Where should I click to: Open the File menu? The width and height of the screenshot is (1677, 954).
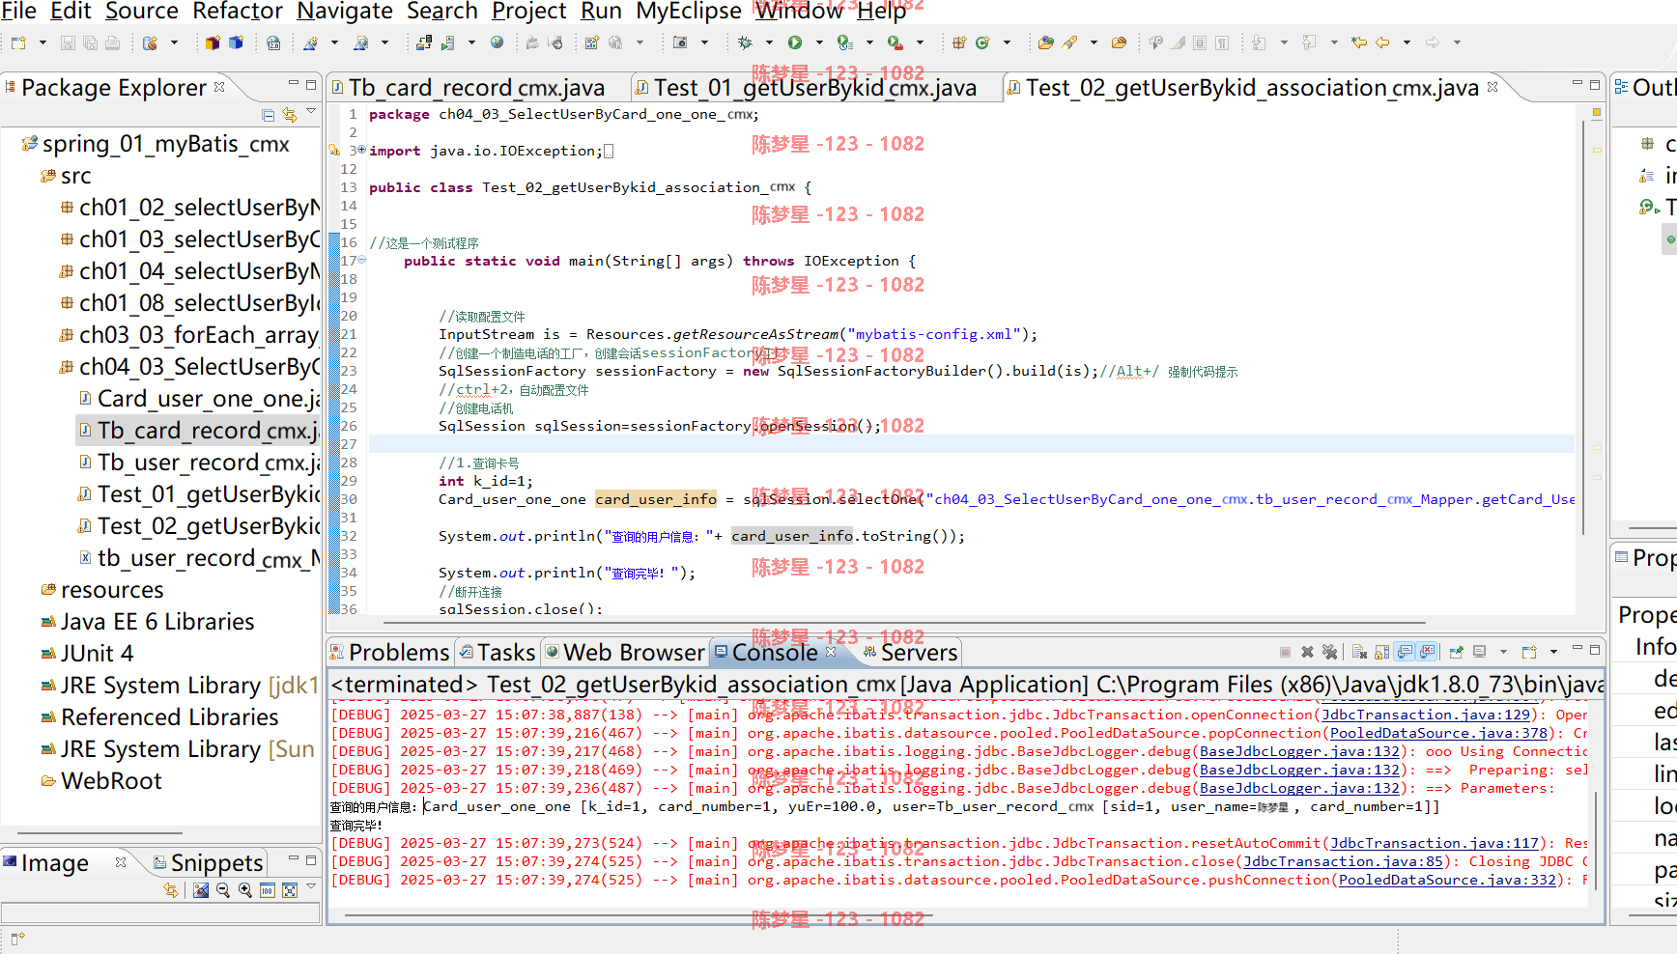tap(18, 11)
